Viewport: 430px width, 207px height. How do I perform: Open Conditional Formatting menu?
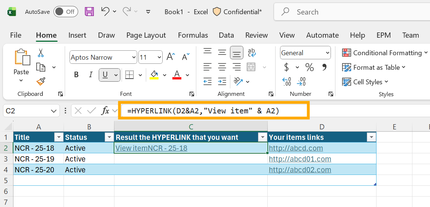pos(385,53)
